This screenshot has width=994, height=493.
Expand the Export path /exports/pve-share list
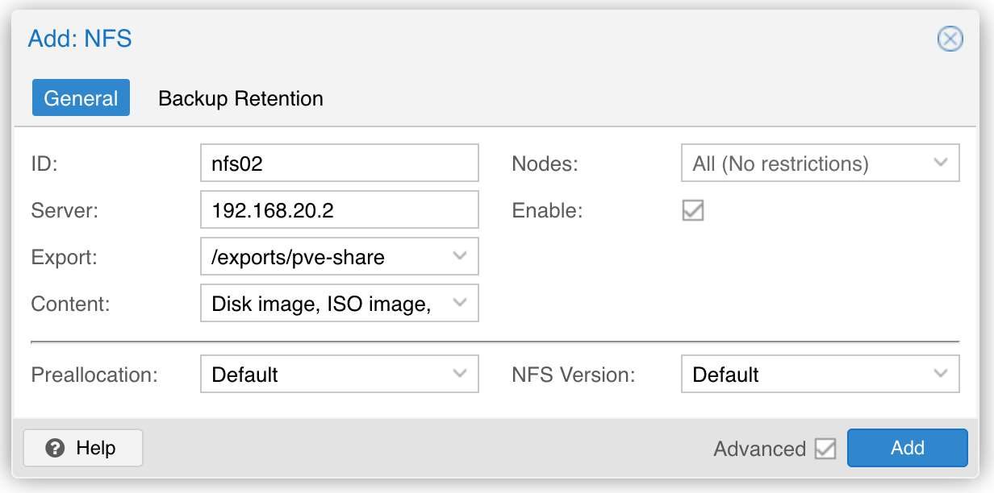tap(340, 257)
